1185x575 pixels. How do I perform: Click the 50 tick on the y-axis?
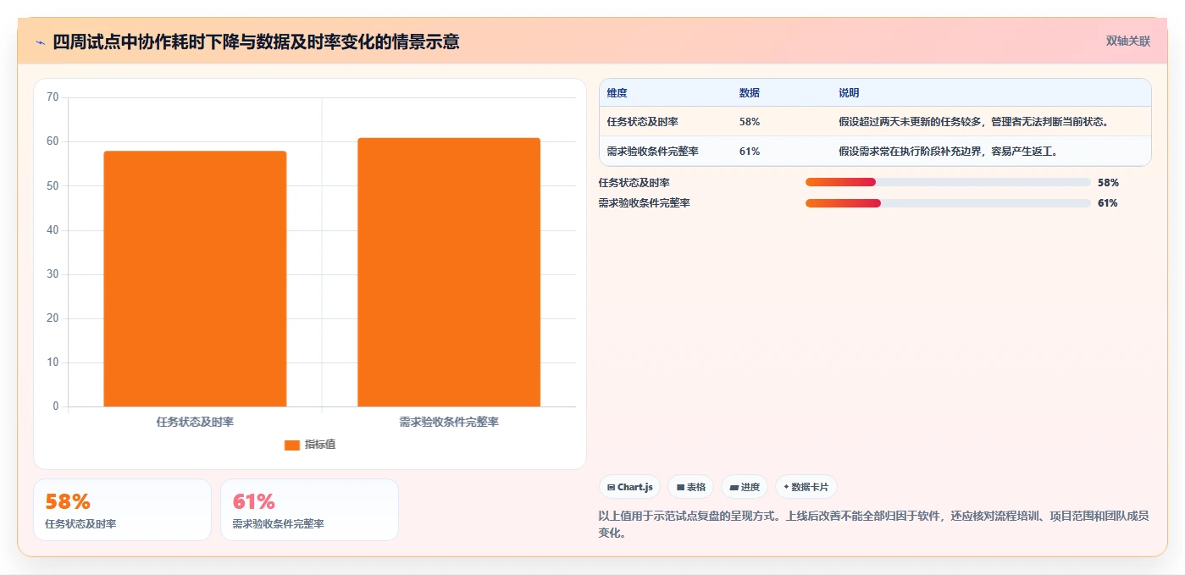point(53,185)
